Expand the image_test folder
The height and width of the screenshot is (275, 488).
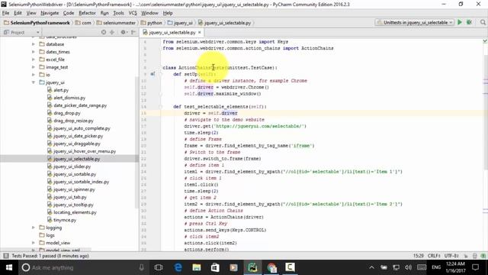click(34, 67)
